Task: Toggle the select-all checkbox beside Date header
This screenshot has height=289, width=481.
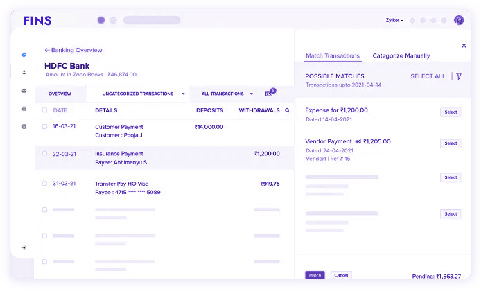Action: pos(45,110)
